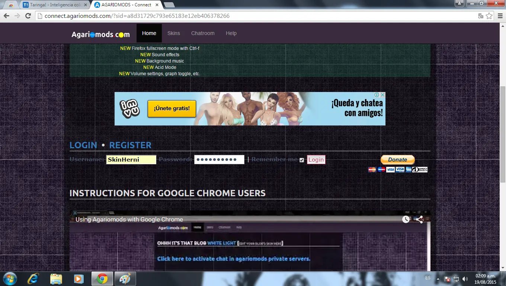The height and width of the screenshot is (286, 506).
Task: Open the Chrome hamburger menu
Action: pos(499,16)
